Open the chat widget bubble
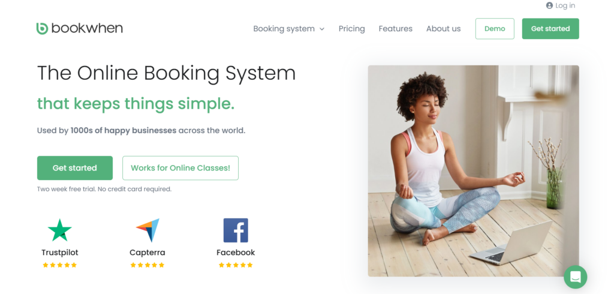 [575, 277]
